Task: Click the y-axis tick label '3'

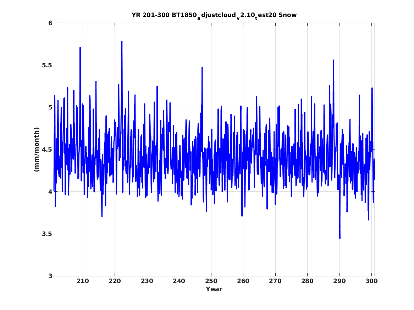Action: 50,276
